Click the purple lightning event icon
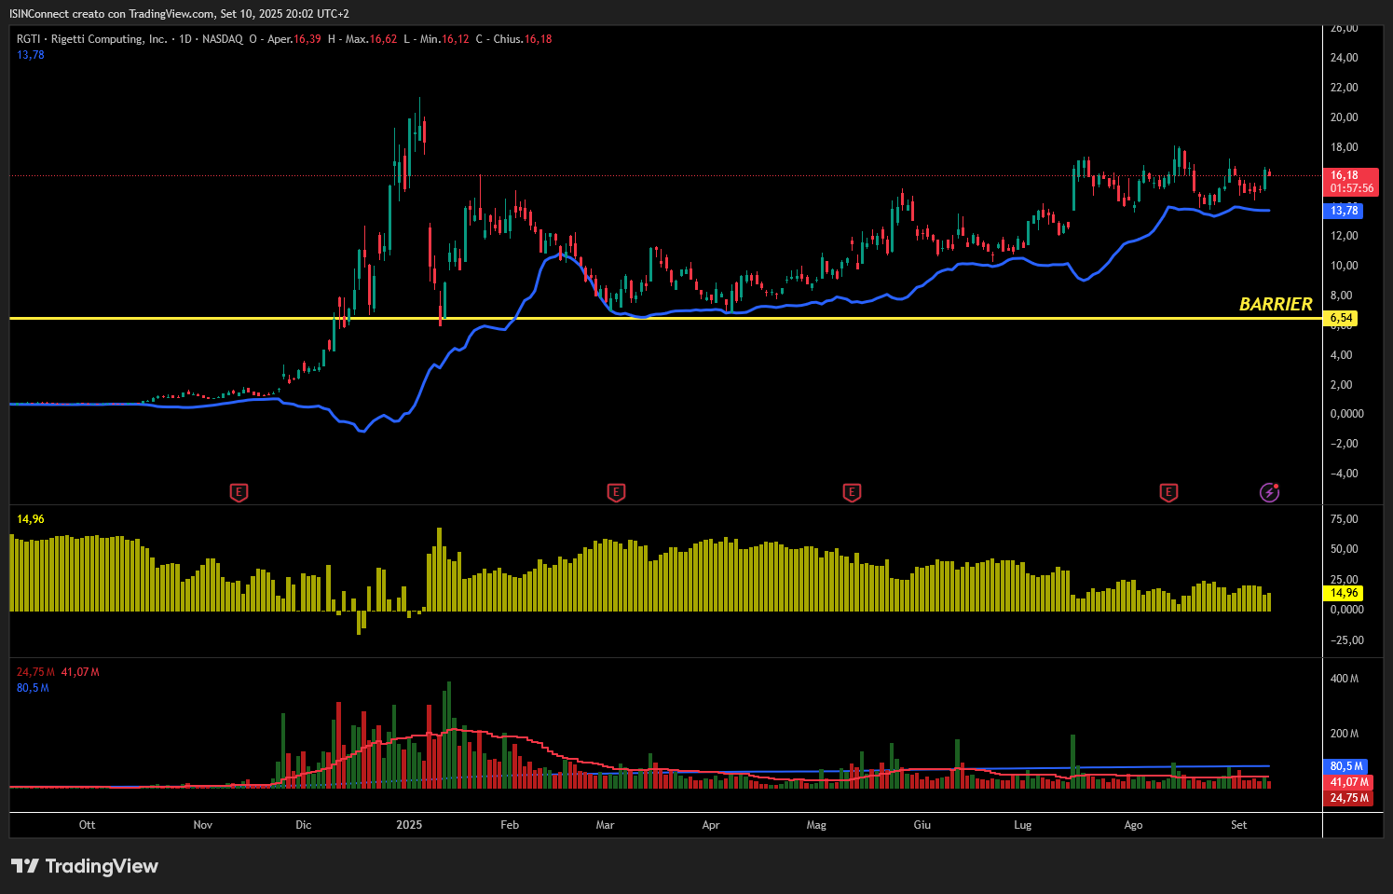This screenshot has width=1393, height=894. tap(1269, 492)
